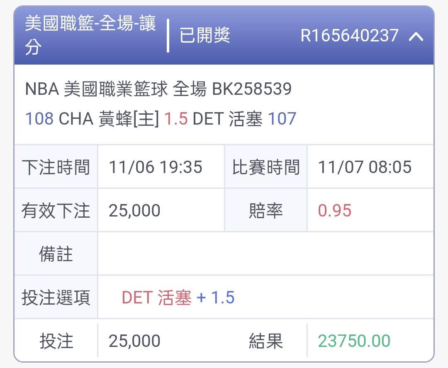This screenshot has width=448, height=368.
Task: Click the CHA 黃蜂[主] team name
Action: (109, 118)
